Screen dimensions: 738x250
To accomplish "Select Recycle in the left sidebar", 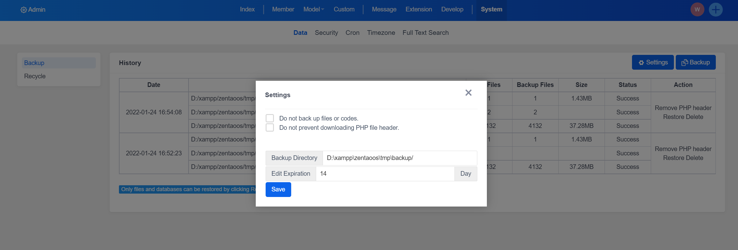I will (35, 76).
